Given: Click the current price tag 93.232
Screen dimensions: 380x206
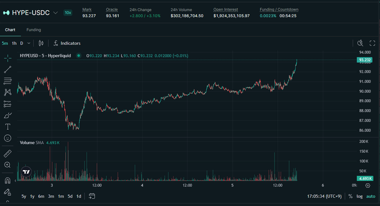Looking at the screenshot, I should pos(364,60).
